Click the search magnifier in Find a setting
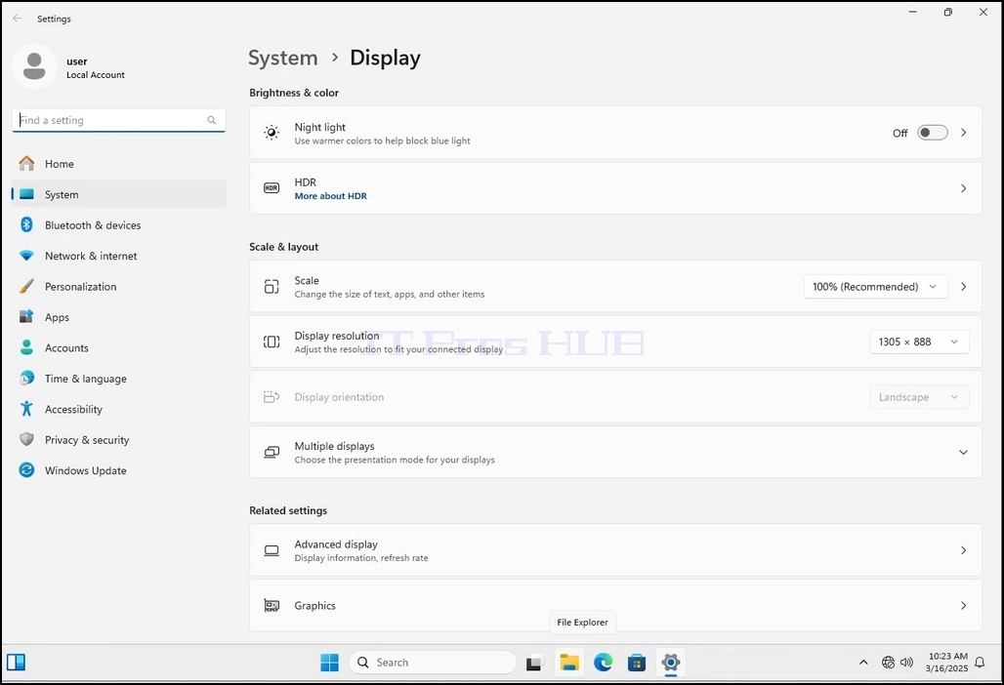This screenshot has width=1004, height=685. (x=211, y=120)
